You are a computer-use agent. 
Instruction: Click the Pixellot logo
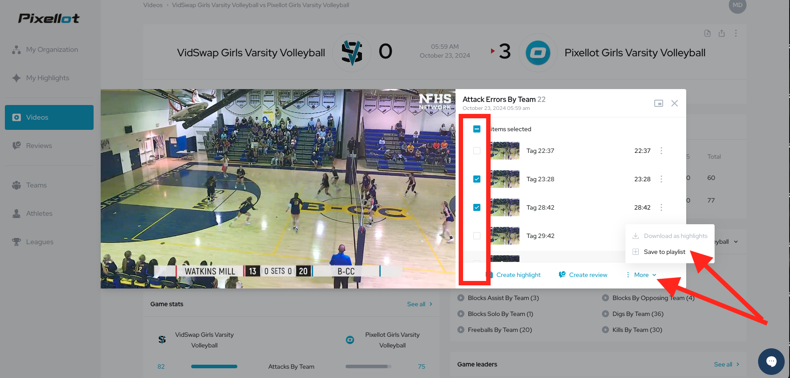(x=49, y=18)
